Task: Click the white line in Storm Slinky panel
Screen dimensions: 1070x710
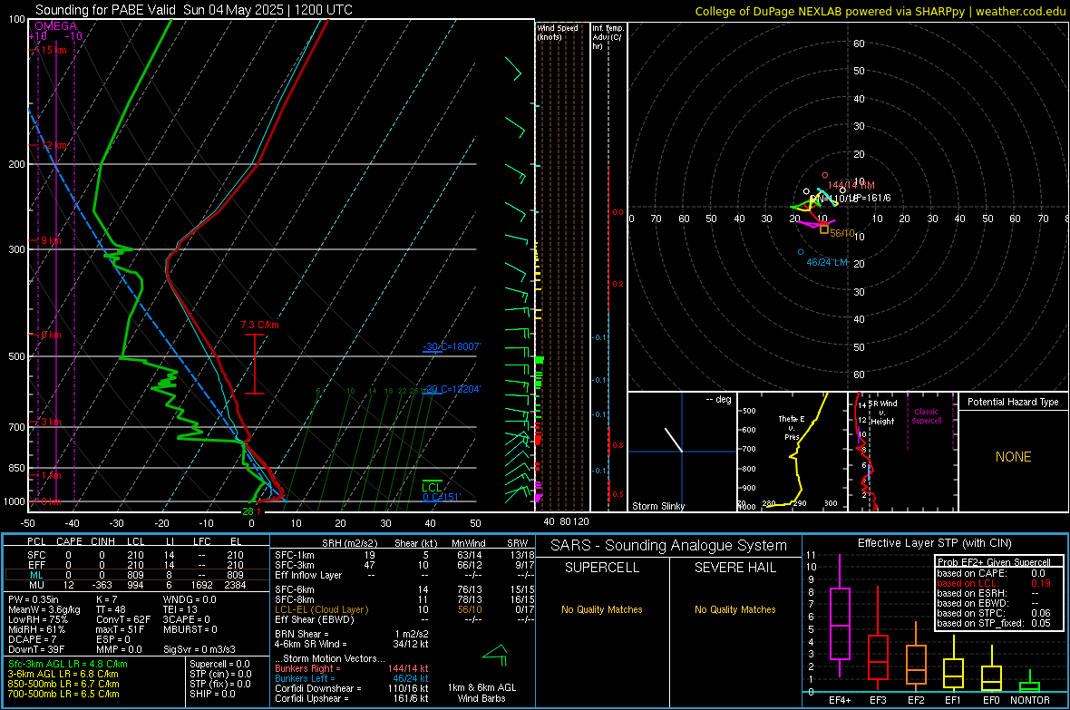Action: (674, 440)
